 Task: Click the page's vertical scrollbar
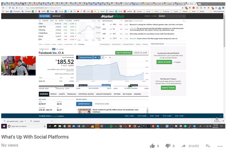point(224,65)
